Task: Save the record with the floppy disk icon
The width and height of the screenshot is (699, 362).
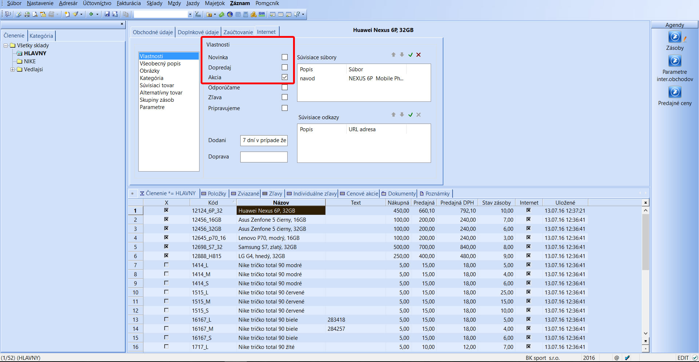Action: pyautogui.click(x=107, y=14)
